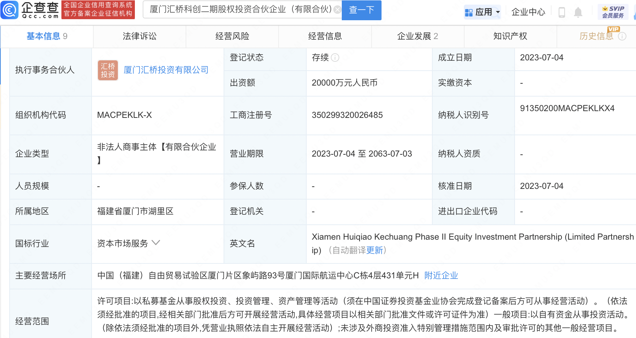636x338 pixels.
Task: Switch to 企业发展 tab
Action: (x=418, y=36)
